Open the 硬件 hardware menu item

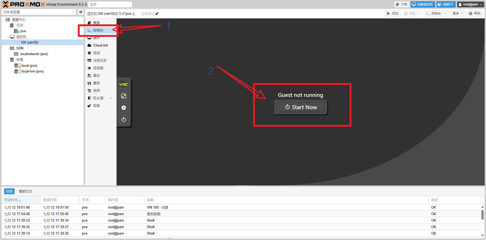point(101,38)
